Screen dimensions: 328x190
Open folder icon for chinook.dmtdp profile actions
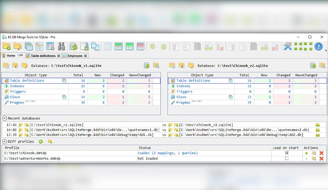click(x=314, y=153)
